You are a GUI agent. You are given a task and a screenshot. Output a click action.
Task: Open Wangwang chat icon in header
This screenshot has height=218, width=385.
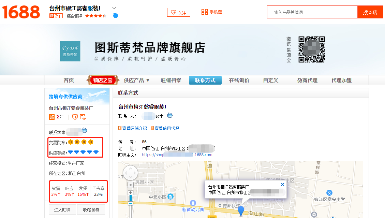tap(115, 16)
